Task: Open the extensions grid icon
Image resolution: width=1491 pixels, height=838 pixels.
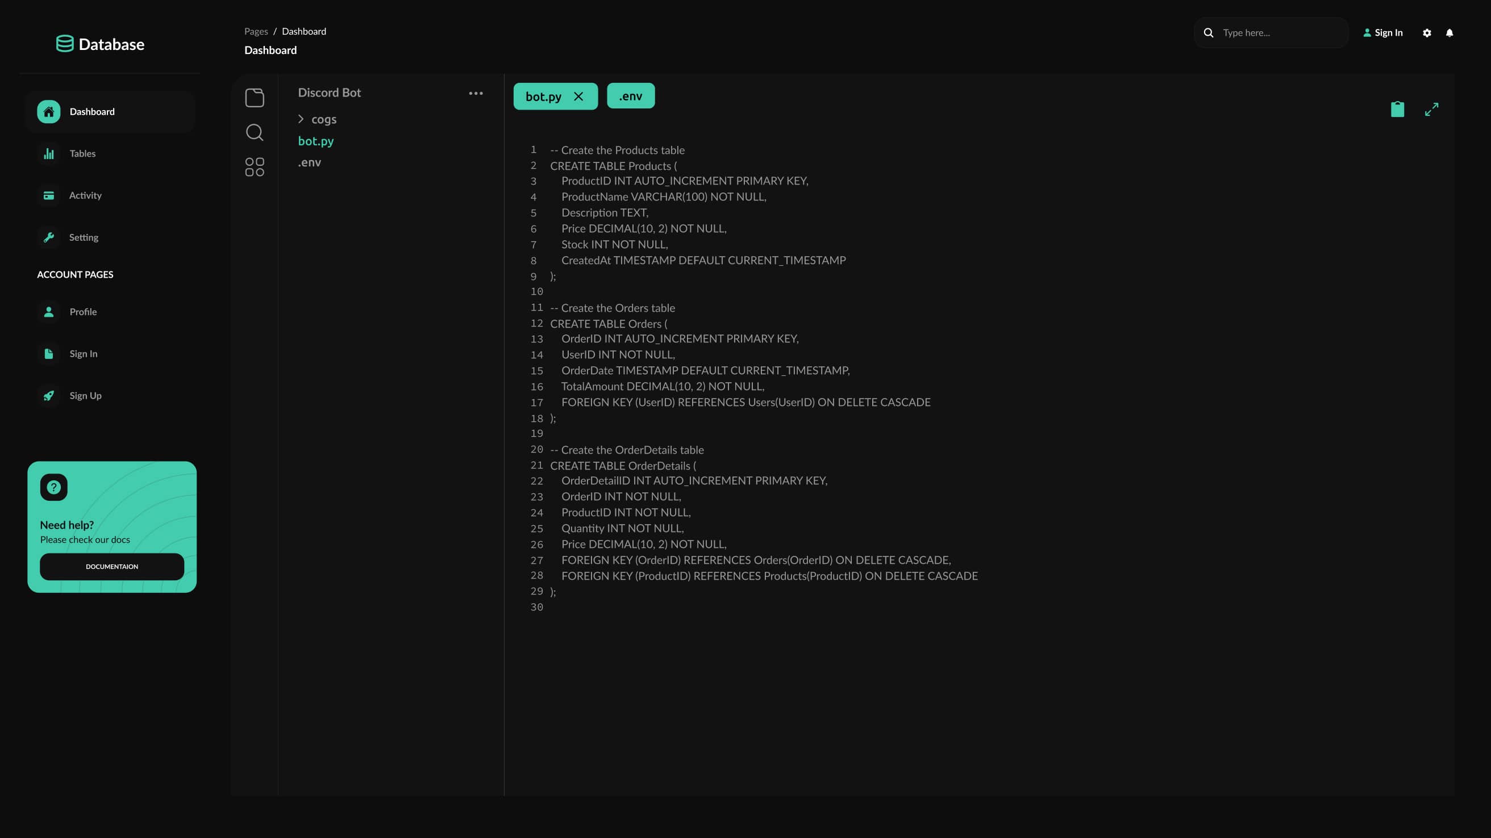Action: [254, 167]
